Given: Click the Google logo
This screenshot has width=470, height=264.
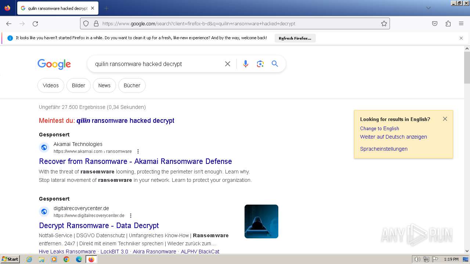Looking at the screenshot, I should [54, 64].
